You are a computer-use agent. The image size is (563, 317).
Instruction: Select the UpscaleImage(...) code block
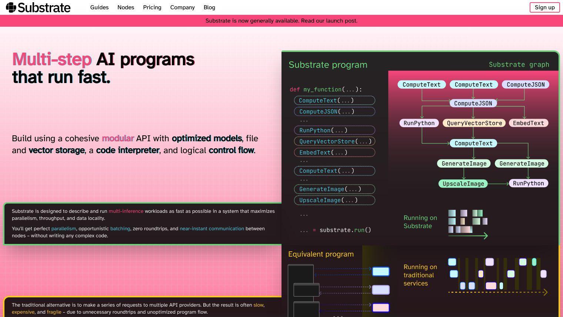[334, 200]
